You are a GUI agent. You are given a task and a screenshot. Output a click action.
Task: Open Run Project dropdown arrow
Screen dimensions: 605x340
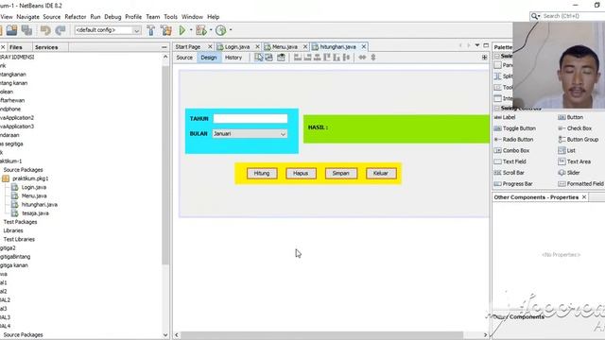coord(191,30)
